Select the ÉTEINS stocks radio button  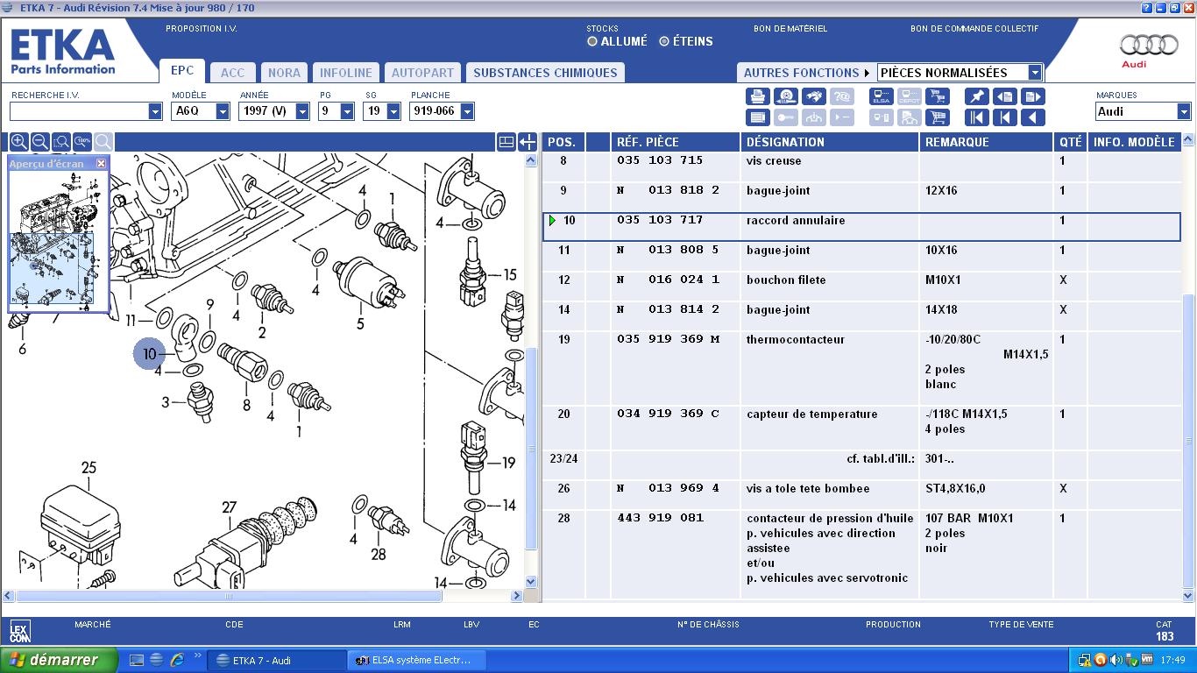664,41
